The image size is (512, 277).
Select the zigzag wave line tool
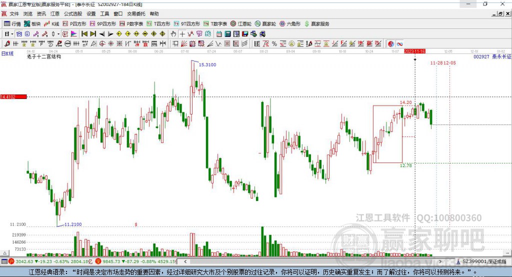click(218, 43)
